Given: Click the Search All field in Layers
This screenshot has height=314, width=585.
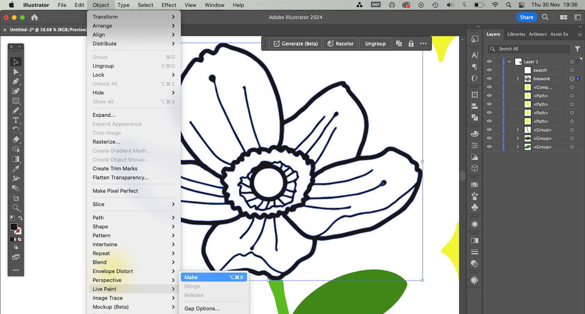Looking at the screenshot, I should click(529, 49).
